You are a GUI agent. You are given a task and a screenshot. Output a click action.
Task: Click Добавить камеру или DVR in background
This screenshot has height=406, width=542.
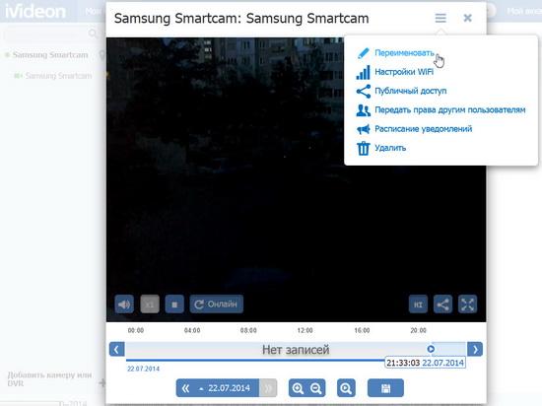point(49,379)
